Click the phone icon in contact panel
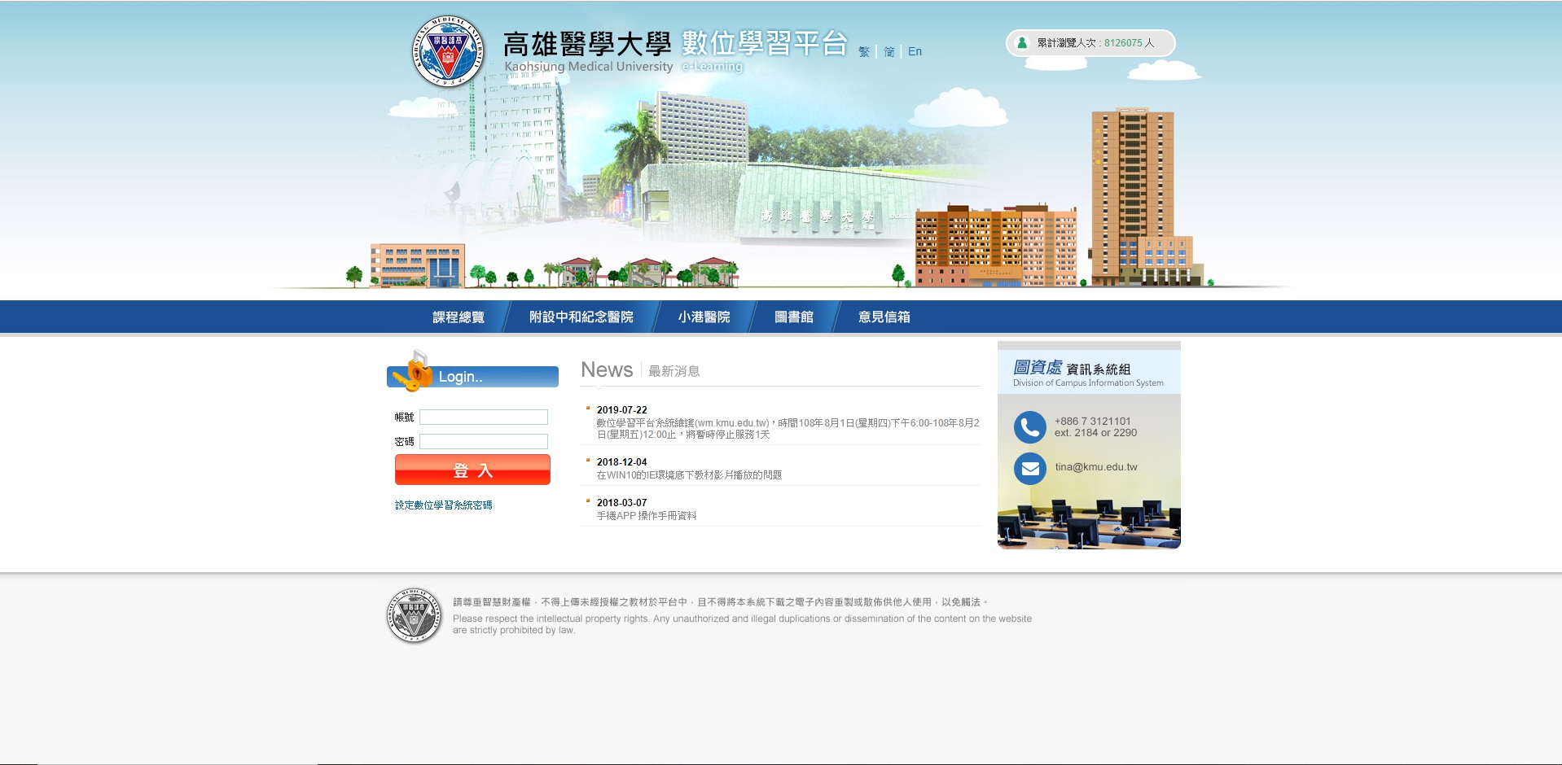Image resolution: width=1562 pixels, height=765 pixels. click(1029, 427)
